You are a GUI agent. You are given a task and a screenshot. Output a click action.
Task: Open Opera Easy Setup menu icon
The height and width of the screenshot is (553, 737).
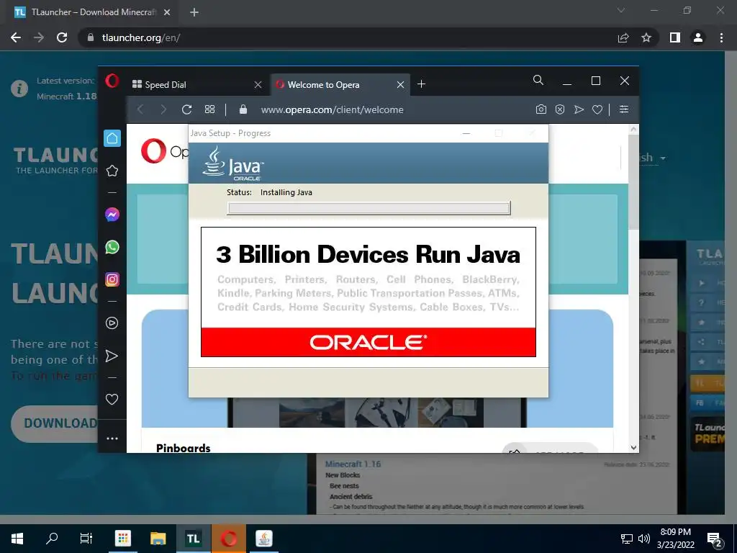tap(624, 109)
